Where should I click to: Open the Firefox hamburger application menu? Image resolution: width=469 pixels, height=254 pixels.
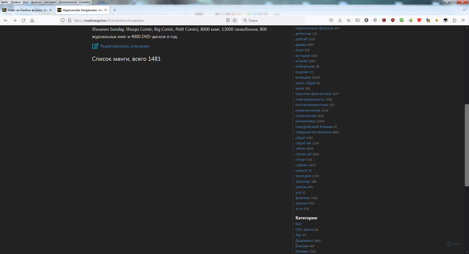click(463, 21)
